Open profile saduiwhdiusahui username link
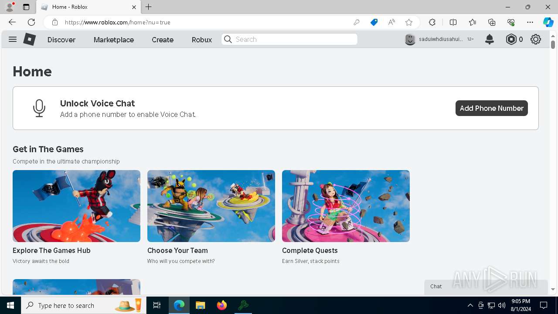558x314 pixels. coord(441,39)
